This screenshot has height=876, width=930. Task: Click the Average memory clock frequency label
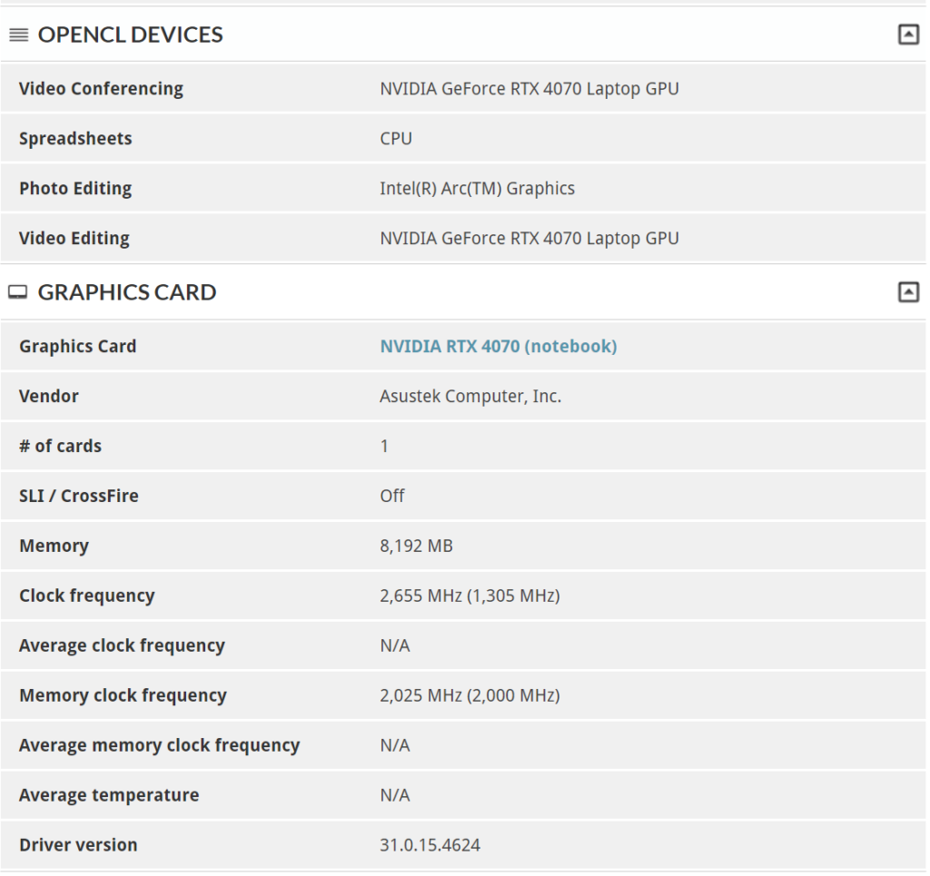coord(159,745)
